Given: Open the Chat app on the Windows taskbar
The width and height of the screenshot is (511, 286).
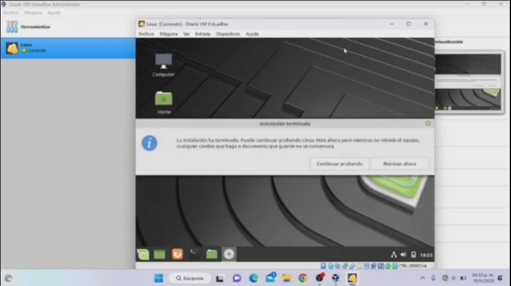Looking at the screenshot, I should click(237, 278).
